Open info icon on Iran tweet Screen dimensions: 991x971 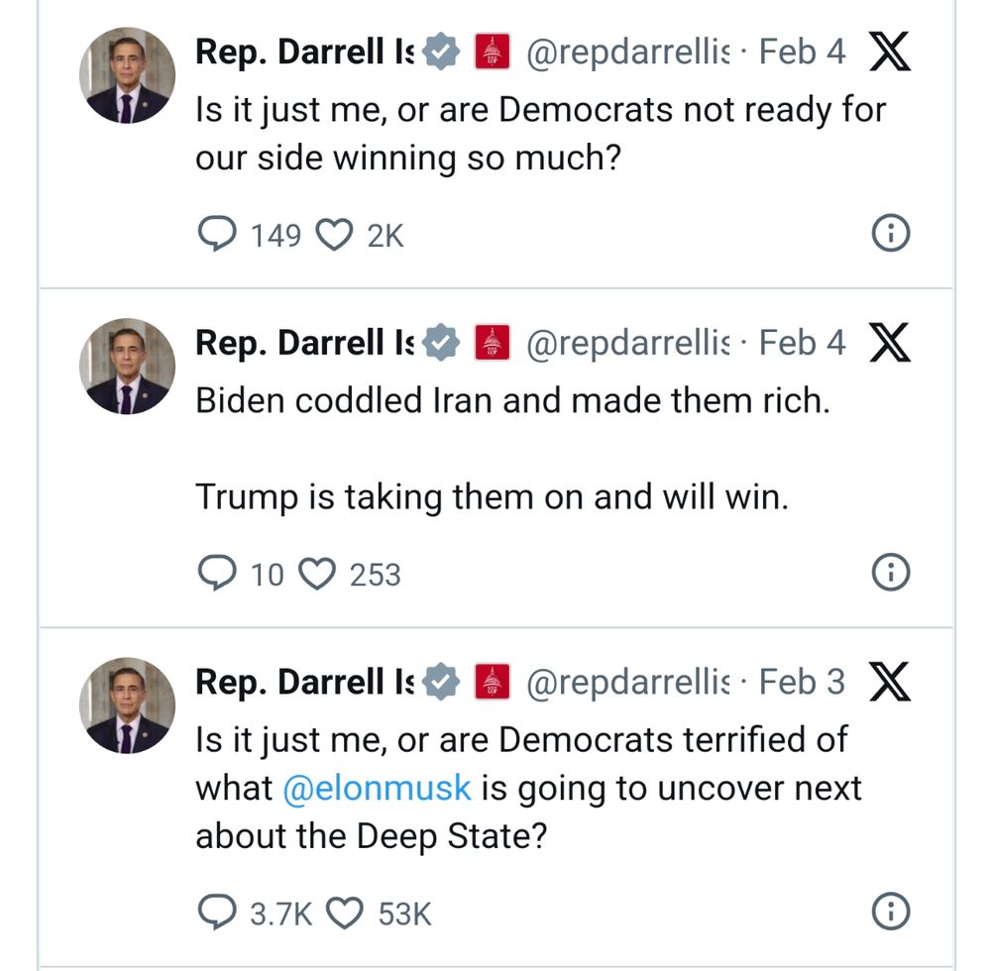tap(890, 573)
